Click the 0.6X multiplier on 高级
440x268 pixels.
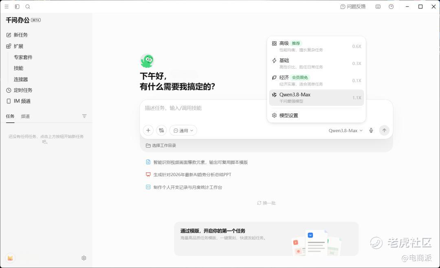[356, 46]
